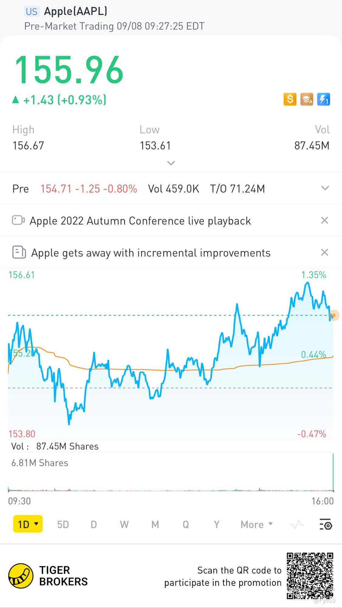Open Apple gets away with incremental improvements article
The image size is (342, 608).
click(151, 253)
